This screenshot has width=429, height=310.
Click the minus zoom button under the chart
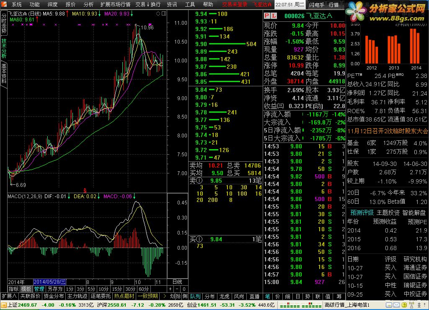coord(177,289)
